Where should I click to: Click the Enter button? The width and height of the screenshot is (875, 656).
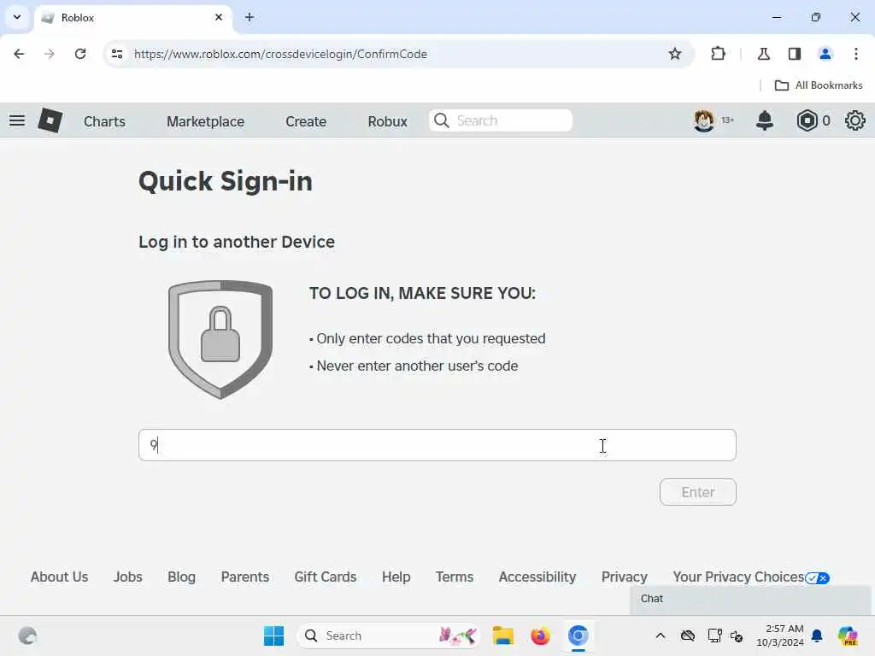point(697,492)
